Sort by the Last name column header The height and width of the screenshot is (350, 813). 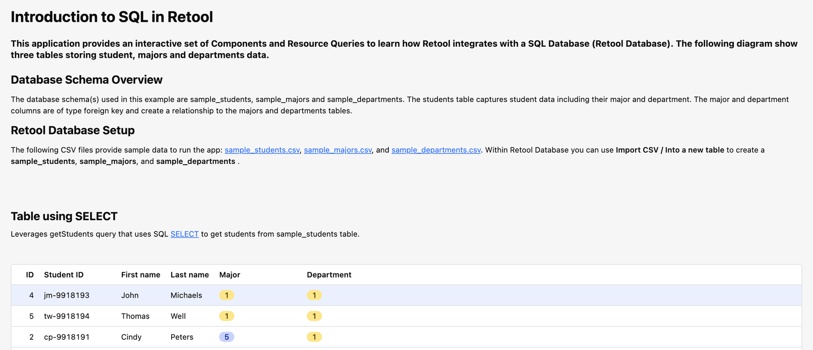[x=190, y=275]
